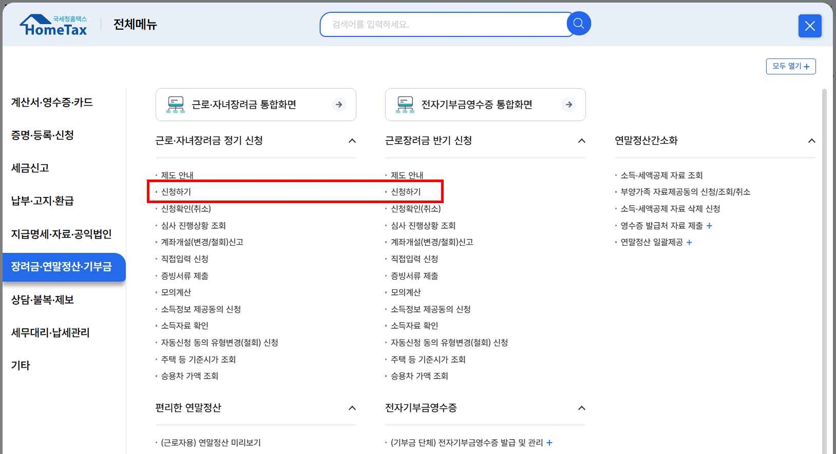Select 증명·등록·신청 menu
Viewport: 836px width, 454px height.
point(43,135)
